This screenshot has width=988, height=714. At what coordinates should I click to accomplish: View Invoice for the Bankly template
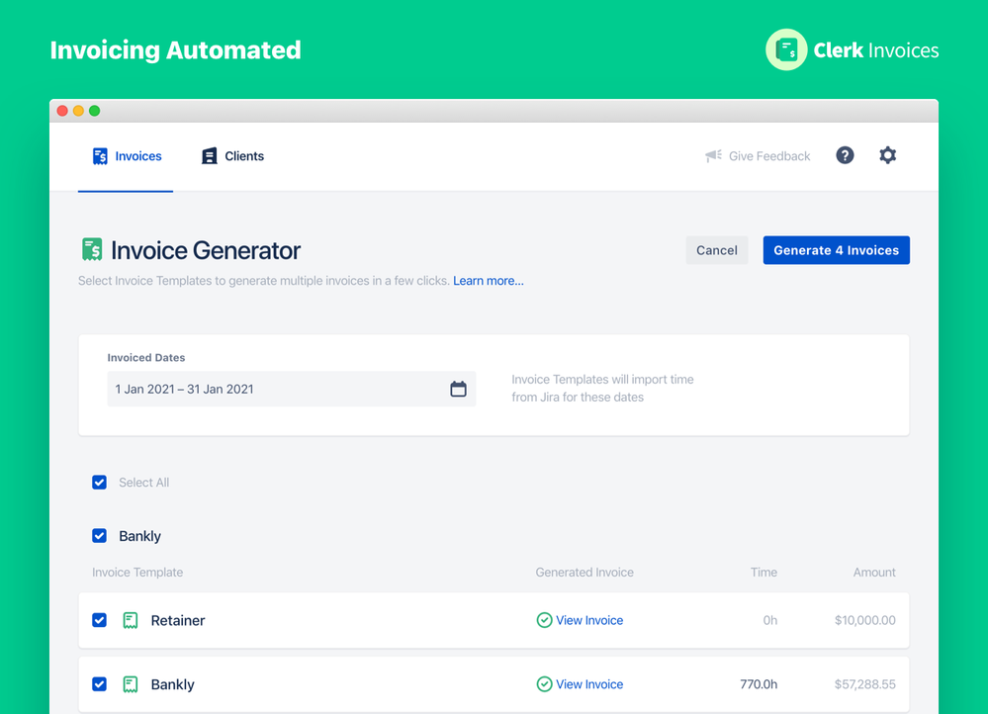(x=589, y=683)
